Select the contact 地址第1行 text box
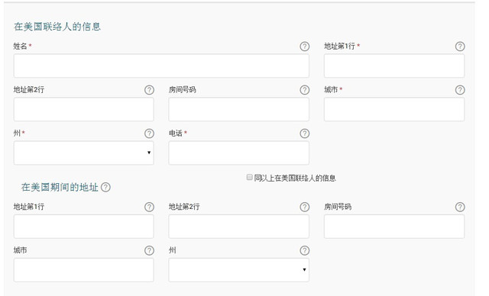489x296 pixels. click(x=394, y=66)
